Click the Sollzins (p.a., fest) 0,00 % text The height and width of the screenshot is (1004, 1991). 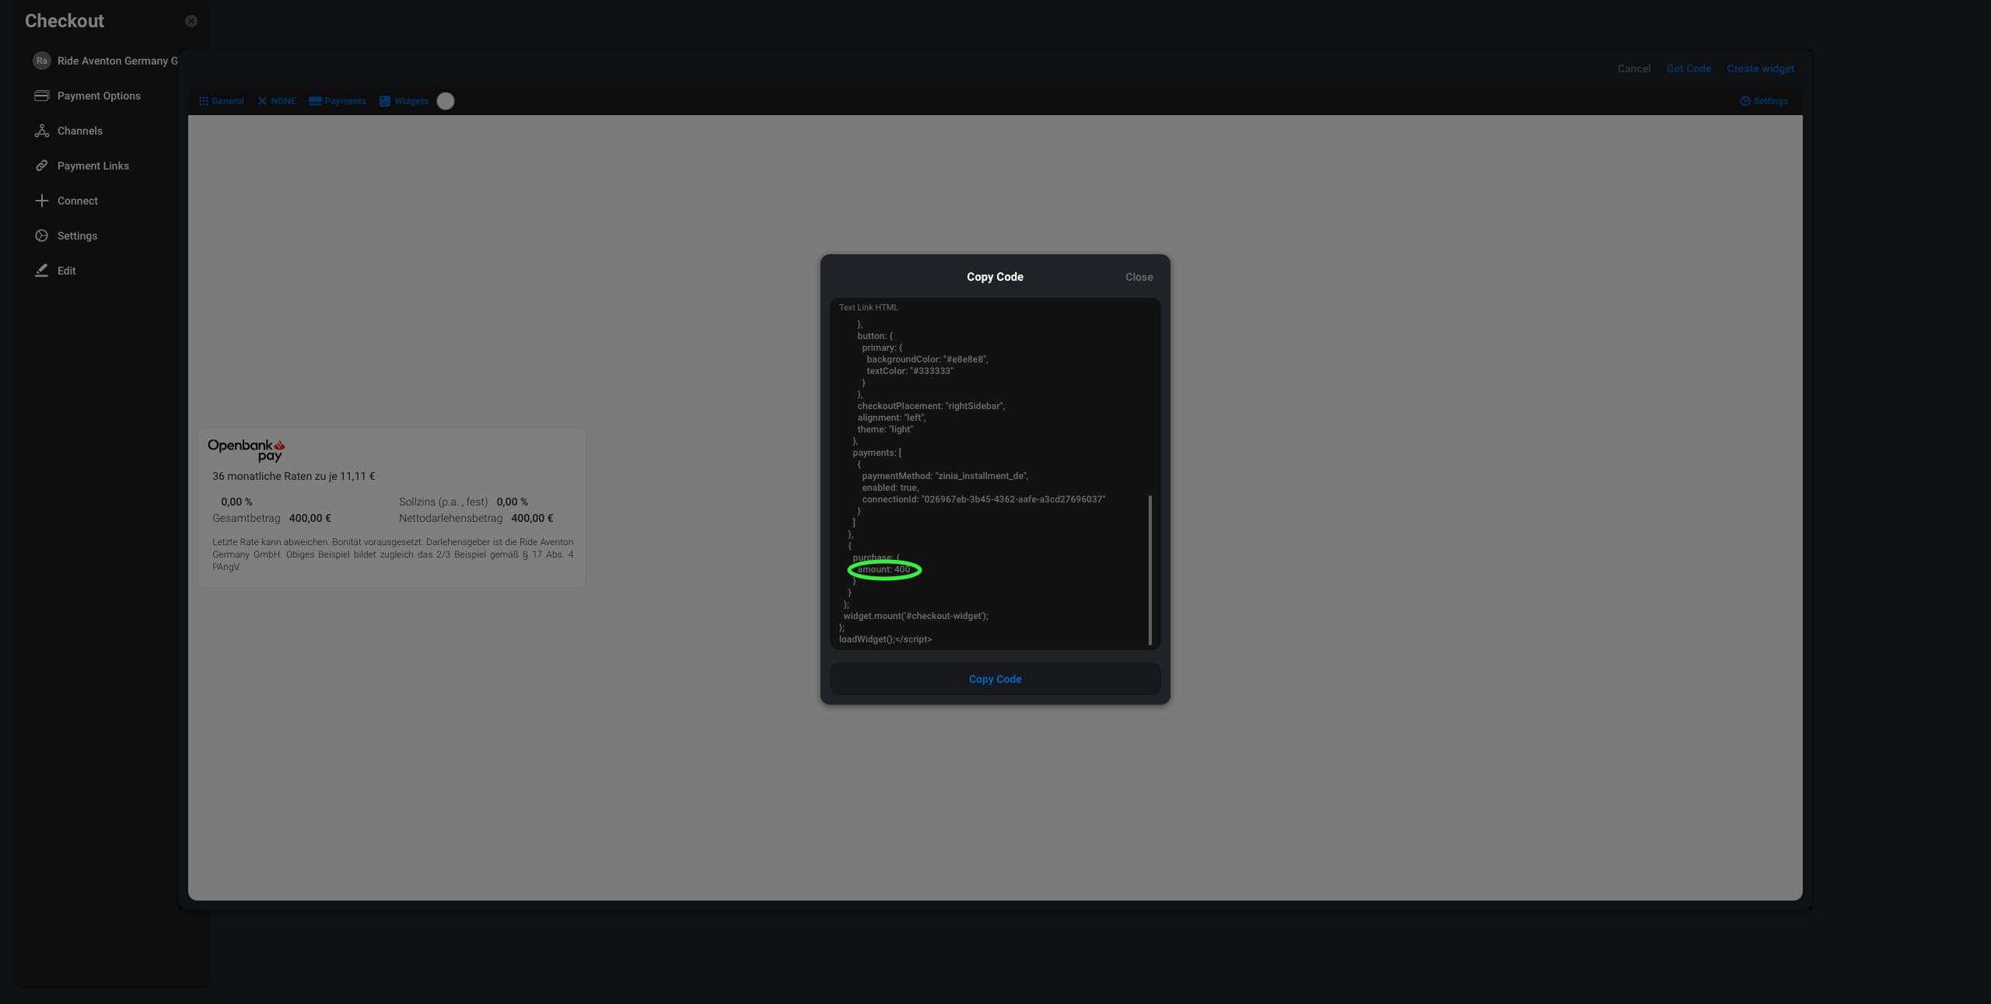464,502
